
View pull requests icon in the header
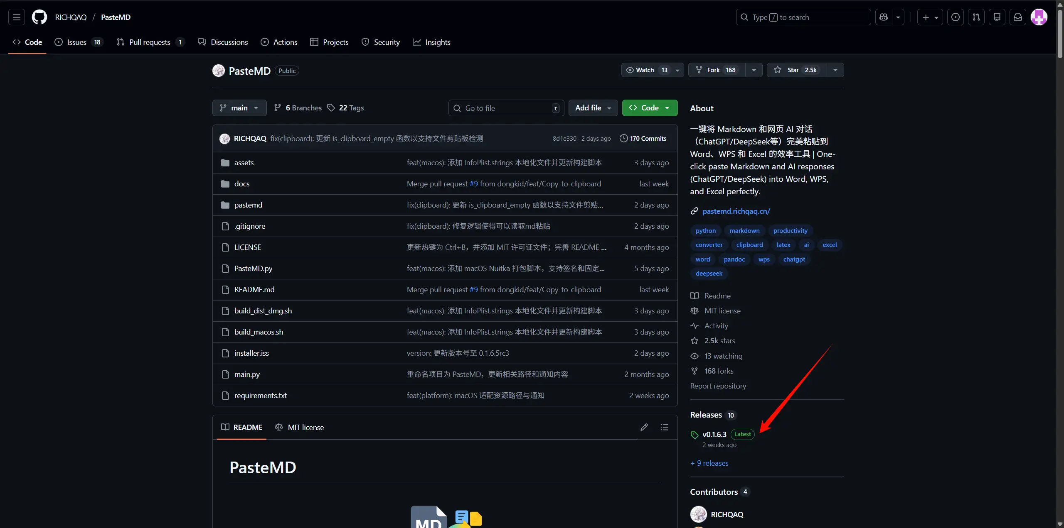(977, 17)
